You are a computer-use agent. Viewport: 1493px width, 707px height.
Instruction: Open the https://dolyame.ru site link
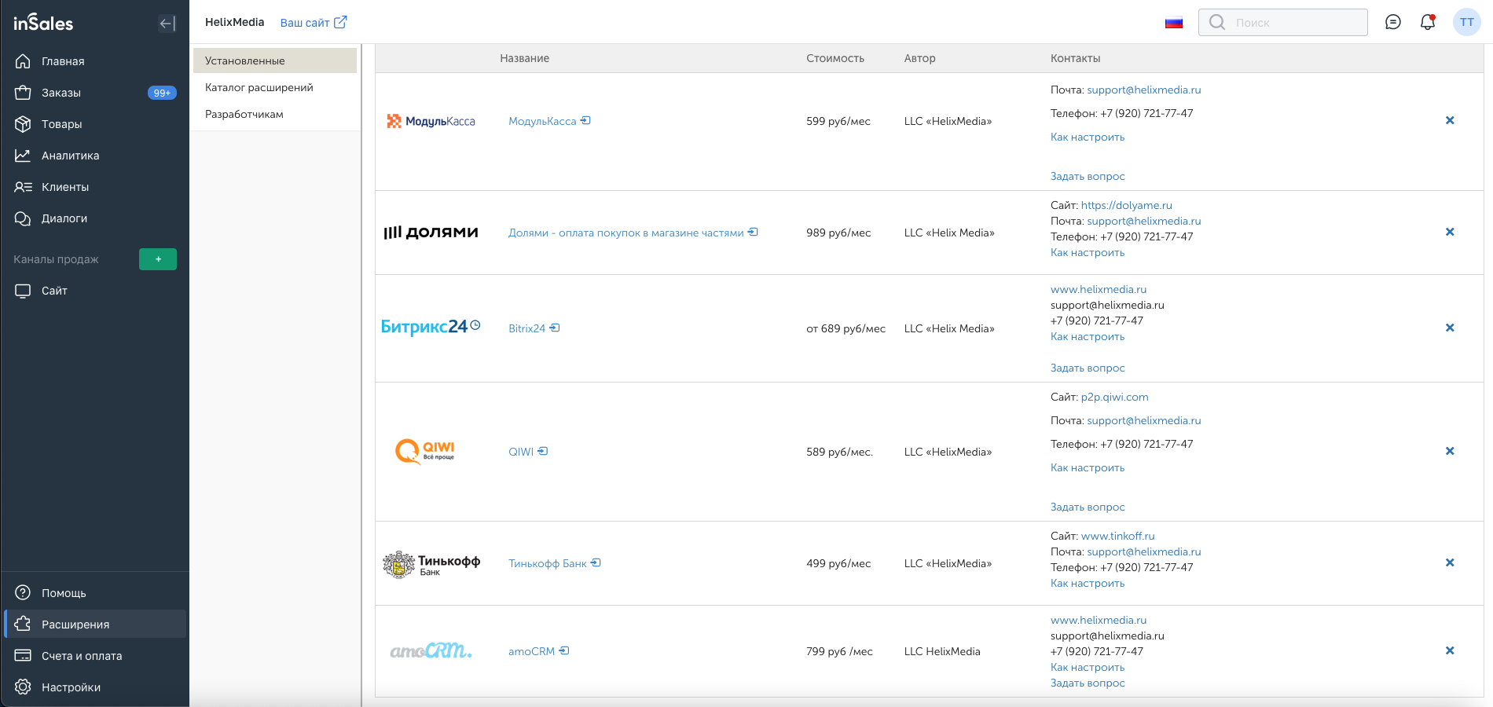pyautogui.click(x=1126, y=205)
